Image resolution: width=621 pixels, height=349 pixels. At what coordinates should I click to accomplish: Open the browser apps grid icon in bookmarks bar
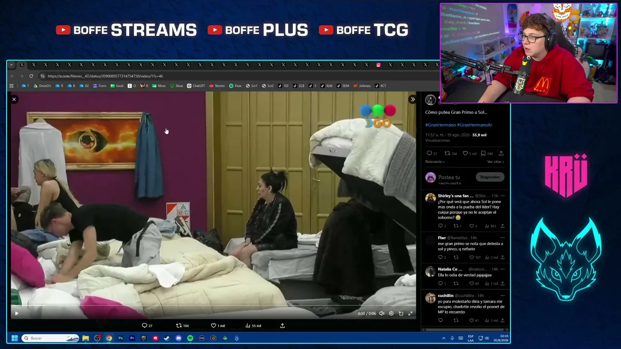[x=11, y=86]
